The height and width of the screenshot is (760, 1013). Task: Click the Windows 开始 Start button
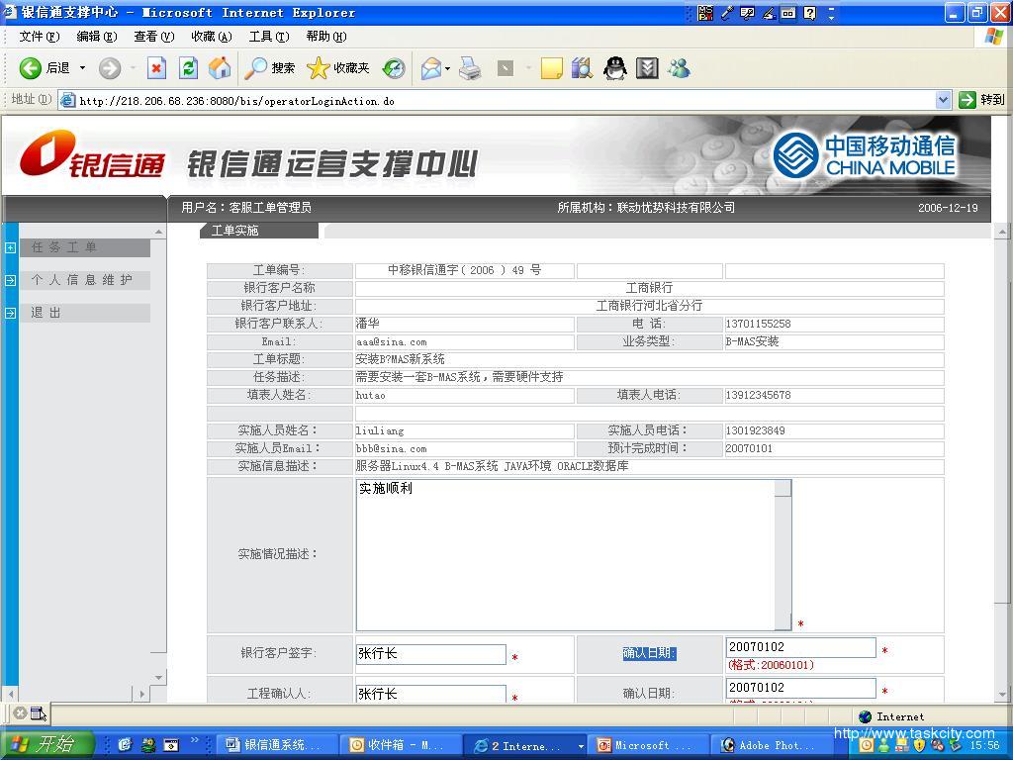(46, 745)
